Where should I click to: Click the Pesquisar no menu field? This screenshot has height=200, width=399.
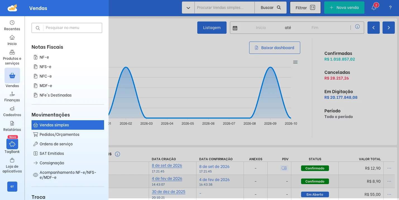pyautogui.click(x=73, y=28)
